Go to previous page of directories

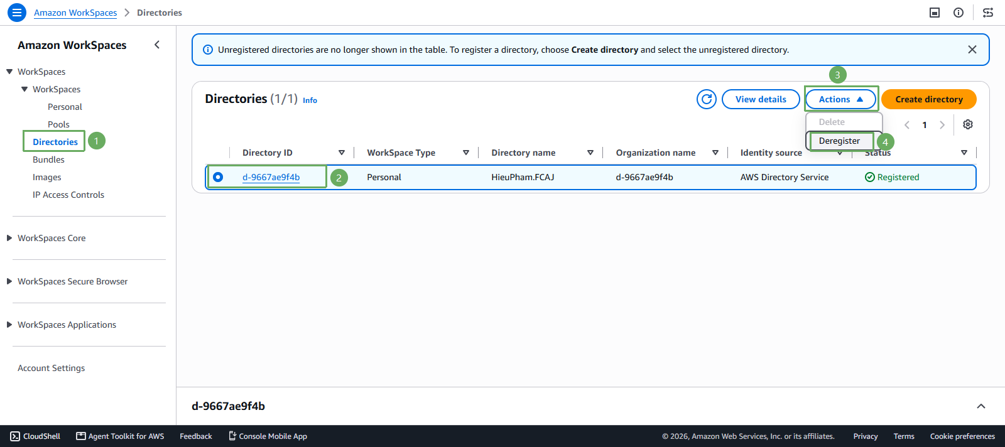tap(907, 125)
